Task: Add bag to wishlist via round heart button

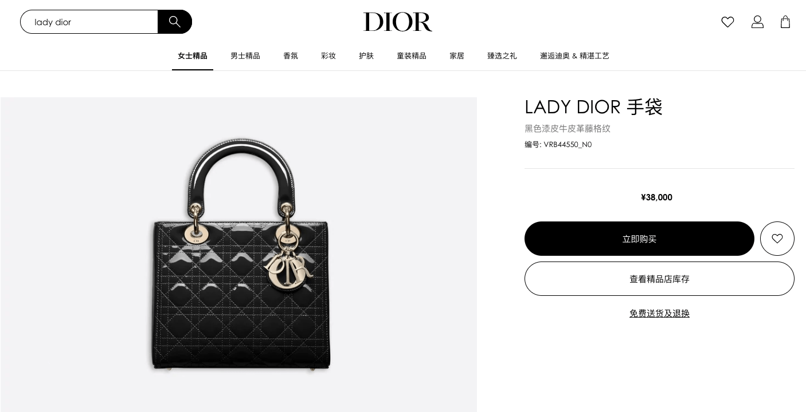Action: (777, 239)
